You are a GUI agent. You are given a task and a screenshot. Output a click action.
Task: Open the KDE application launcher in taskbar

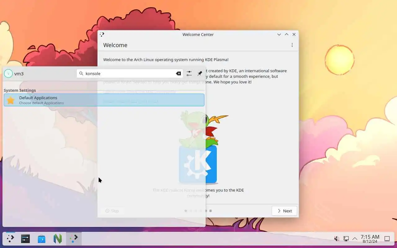(x=10, y=239)
